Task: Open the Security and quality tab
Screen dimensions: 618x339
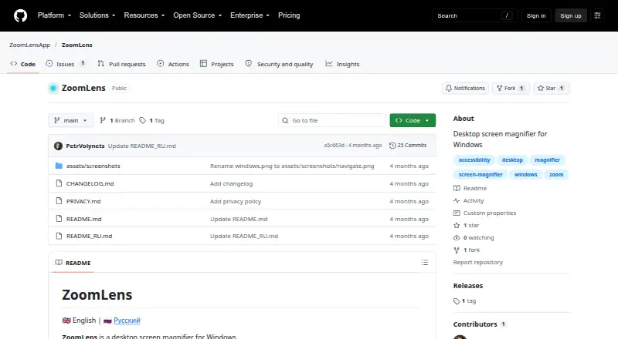Action: [x=279, y=64]
